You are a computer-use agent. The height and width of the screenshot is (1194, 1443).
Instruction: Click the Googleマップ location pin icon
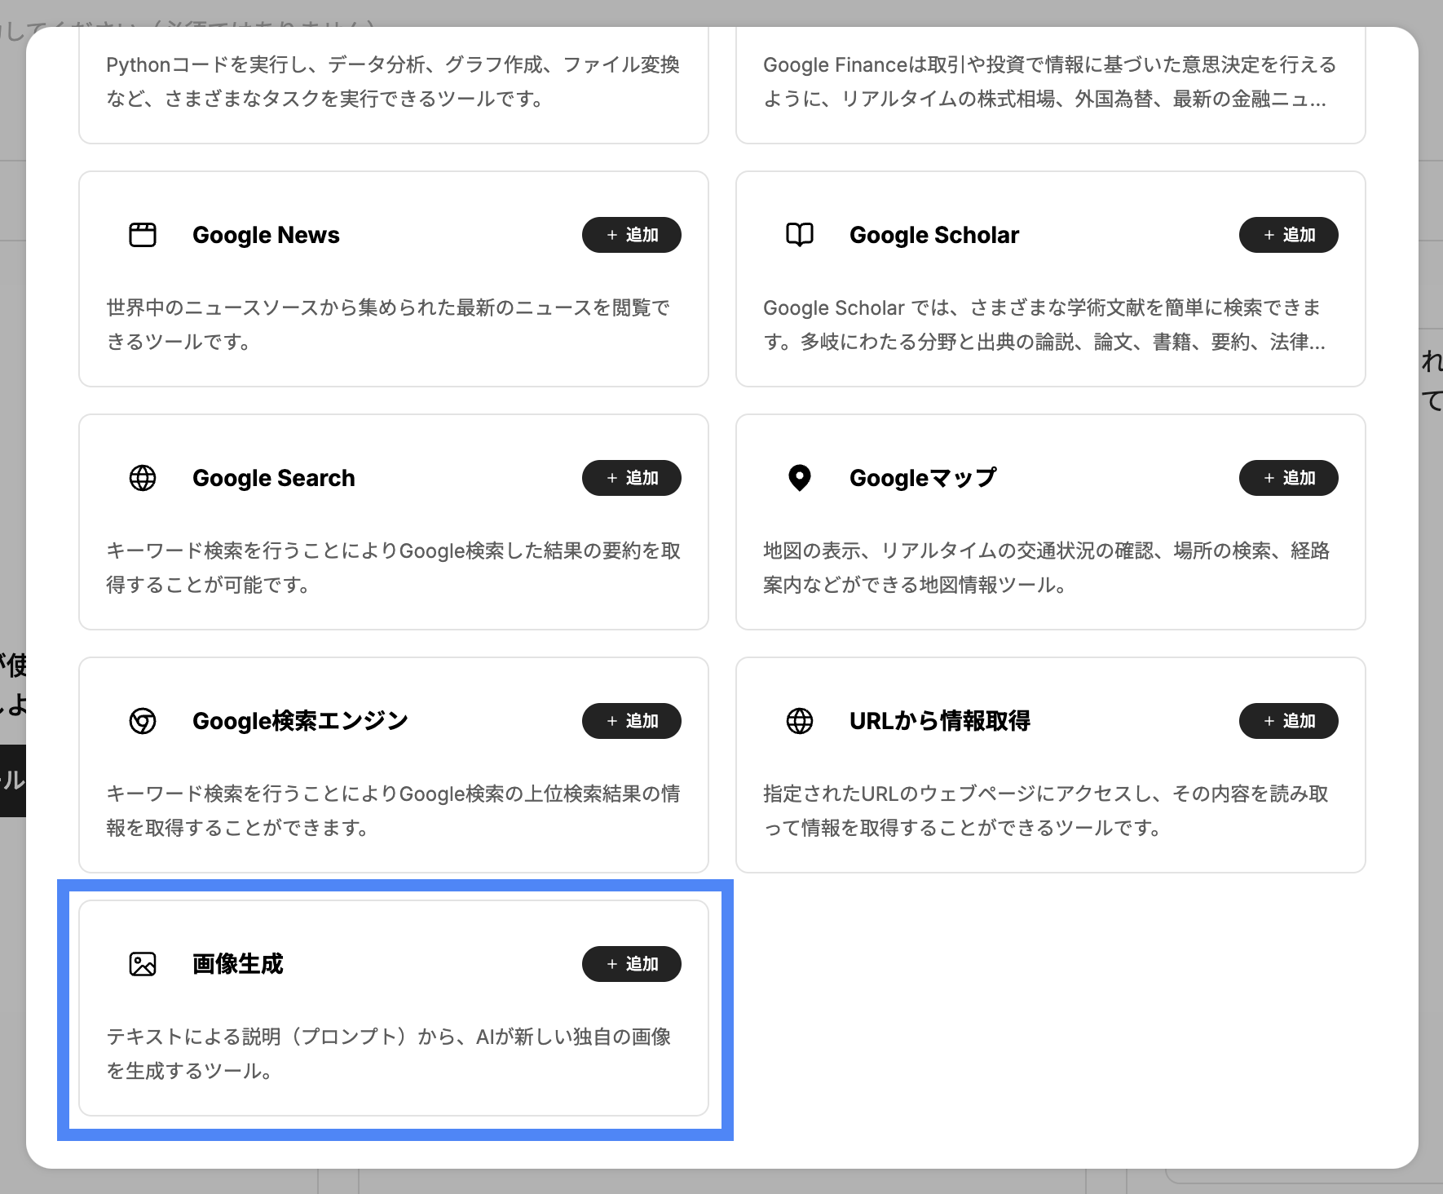pos(799,478)
